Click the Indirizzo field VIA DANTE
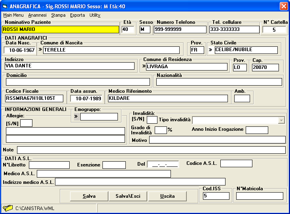Viewport: 290px width, 214px height. 70,66
